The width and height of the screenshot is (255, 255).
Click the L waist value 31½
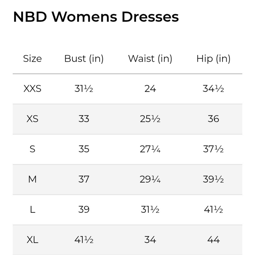pyautogui.click(x=150, y=210)
